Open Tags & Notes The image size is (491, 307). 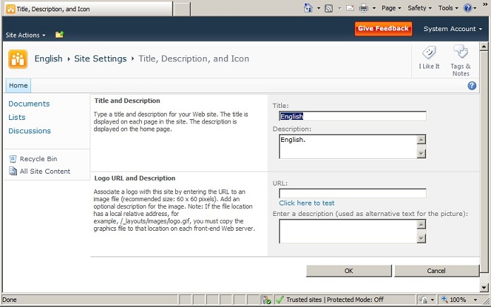pyautogui.click(x=460, y=53)
